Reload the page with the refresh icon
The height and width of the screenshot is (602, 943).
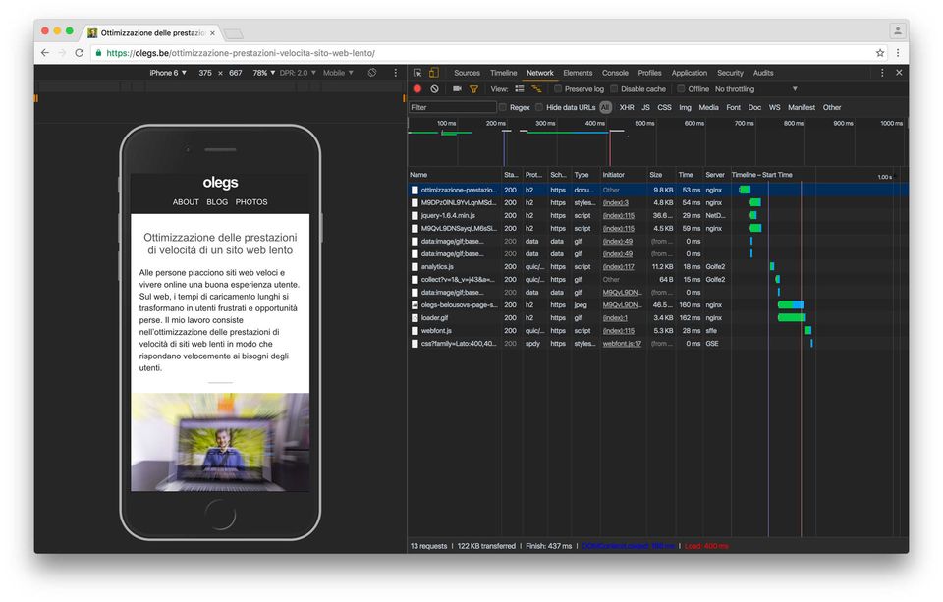(x=79, y=53)
